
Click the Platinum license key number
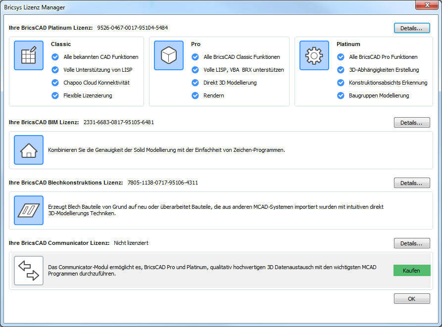pos(132,28)
